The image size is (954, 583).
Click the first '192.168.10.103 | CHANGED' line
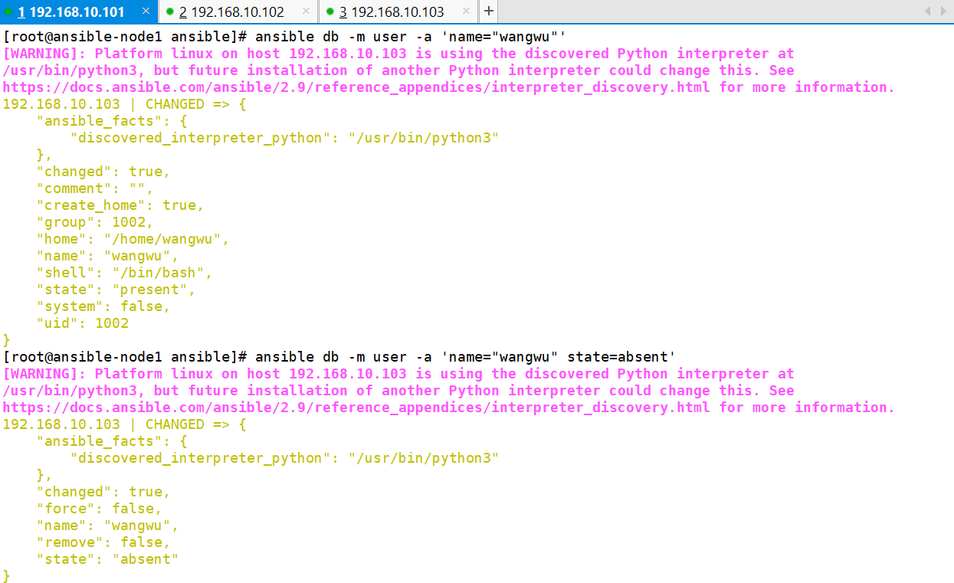pos(124,104)
